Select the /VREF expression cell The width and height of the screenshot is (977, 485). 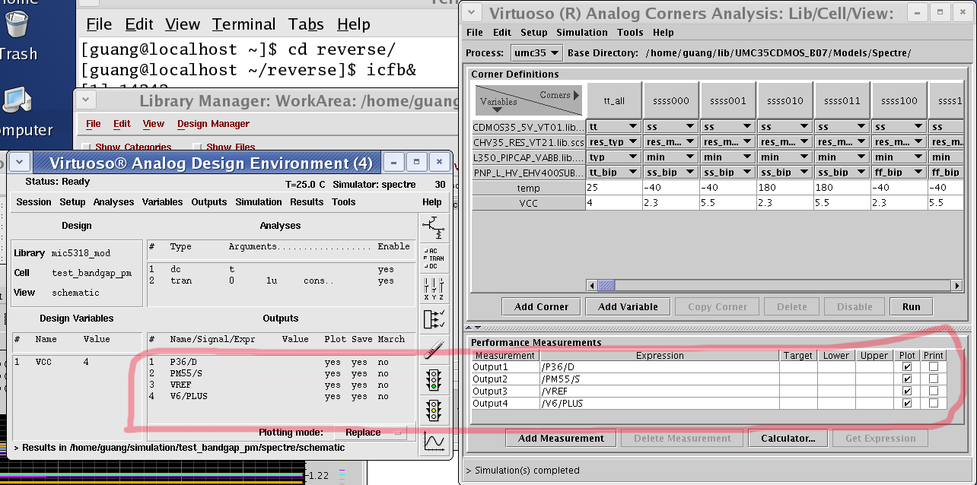(660, 391)
